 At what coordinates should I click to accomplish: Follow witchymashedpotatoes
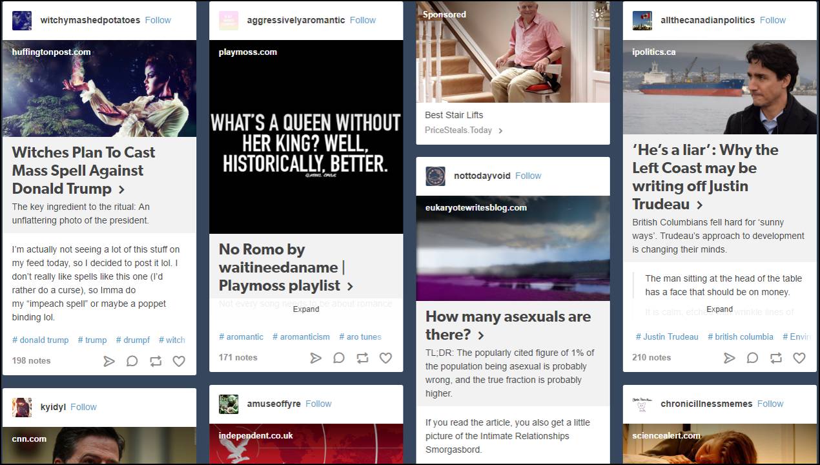[158, 20]
